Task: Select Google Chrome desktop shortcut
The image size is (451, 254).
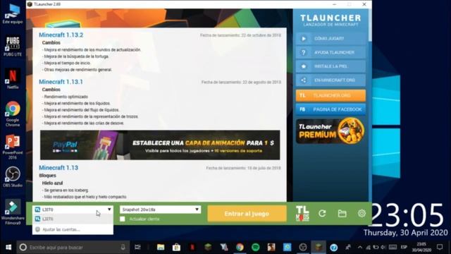Action: coord(13,114)
